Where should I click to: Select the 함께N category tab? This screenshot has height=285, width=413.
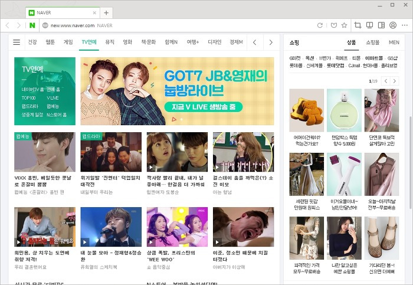tap(171, 42)
